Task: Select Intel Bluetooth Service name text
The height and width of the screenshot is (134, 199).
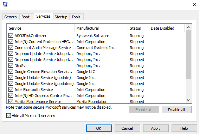Action: pos(34,90)
